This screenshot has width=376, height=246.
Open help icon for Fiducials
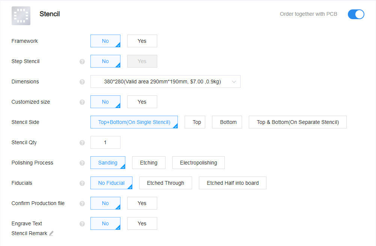[x=82, y=183]
